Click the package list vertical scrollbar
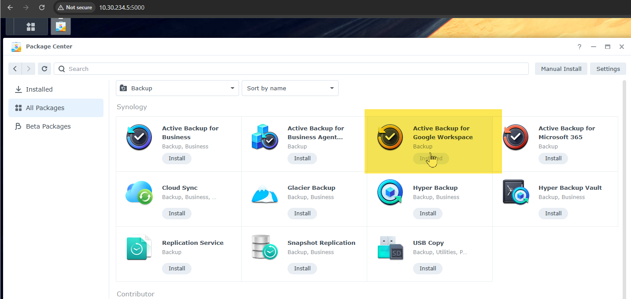 [624, 189]
